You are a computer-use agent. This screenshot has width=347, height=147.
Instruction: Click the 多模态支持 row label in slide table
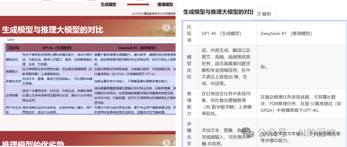14,81
